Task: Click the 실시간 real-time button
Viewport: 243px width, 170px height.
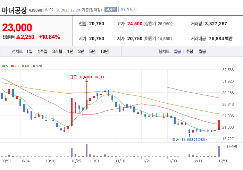Action: 110,10
